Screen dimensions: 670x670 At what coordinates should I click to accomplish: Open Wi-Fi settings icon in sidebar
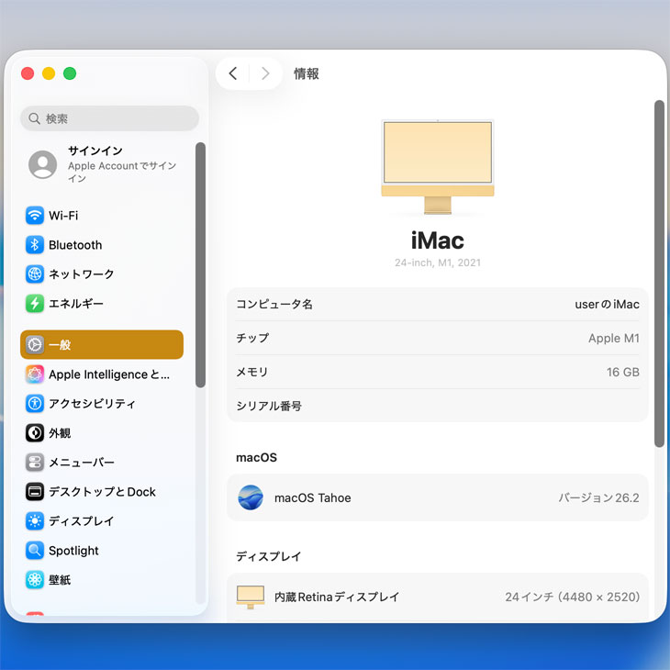pyautogui.click(x=35, y=216)
